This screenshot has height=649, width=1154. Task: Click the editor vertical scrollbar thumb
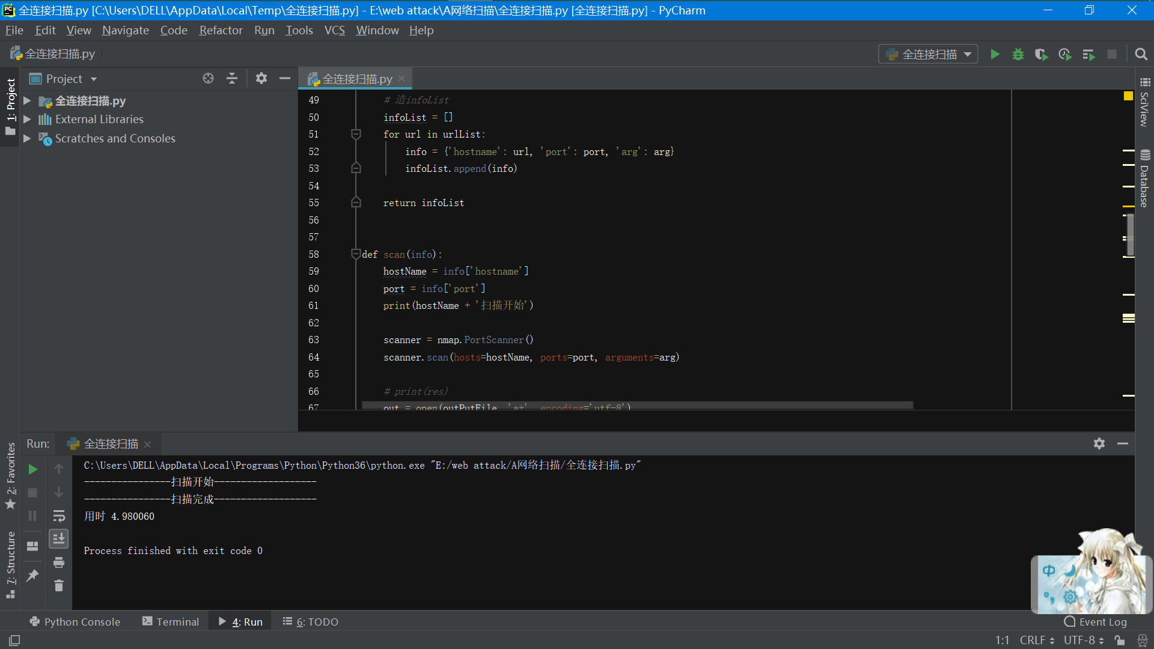tap(1131, 234)
